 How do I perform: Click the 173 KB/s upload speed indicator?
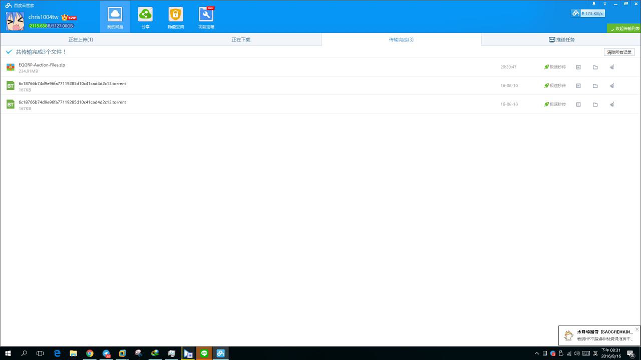coord(588,13)
